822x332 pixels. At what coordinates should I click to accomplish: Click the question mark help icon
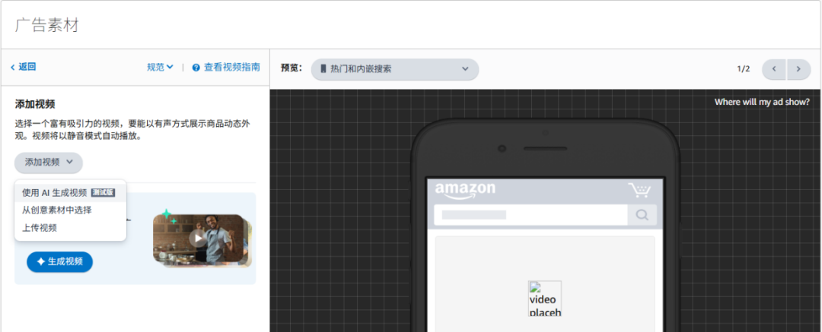tap(196, 68)
